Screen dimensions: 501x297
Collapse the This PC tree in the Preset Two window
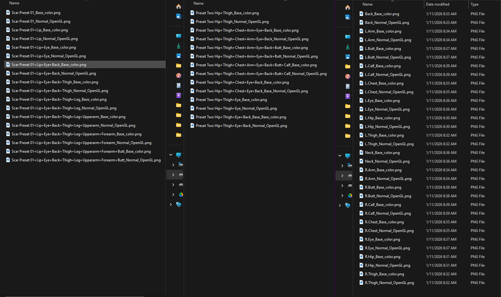click(x=171, y=155)
